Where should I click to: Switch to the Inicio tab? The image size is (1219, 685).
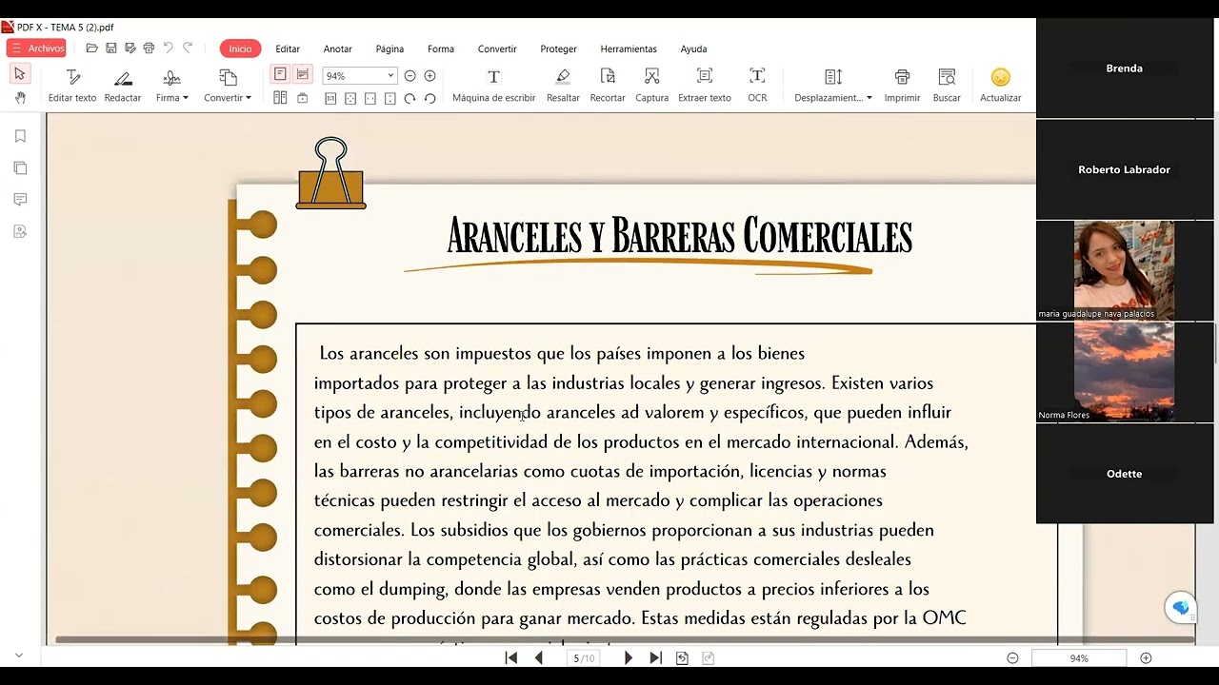pyautogui.click(x=240, y=49)
